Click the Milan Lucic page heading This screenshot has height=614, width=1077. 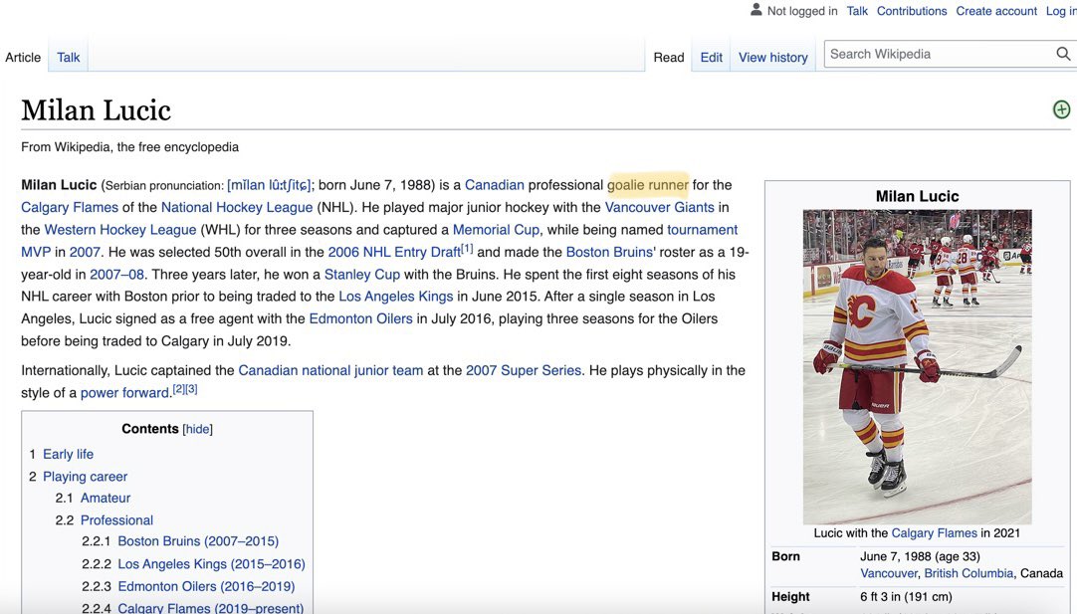pyautogui.click(x=97, y=109)
